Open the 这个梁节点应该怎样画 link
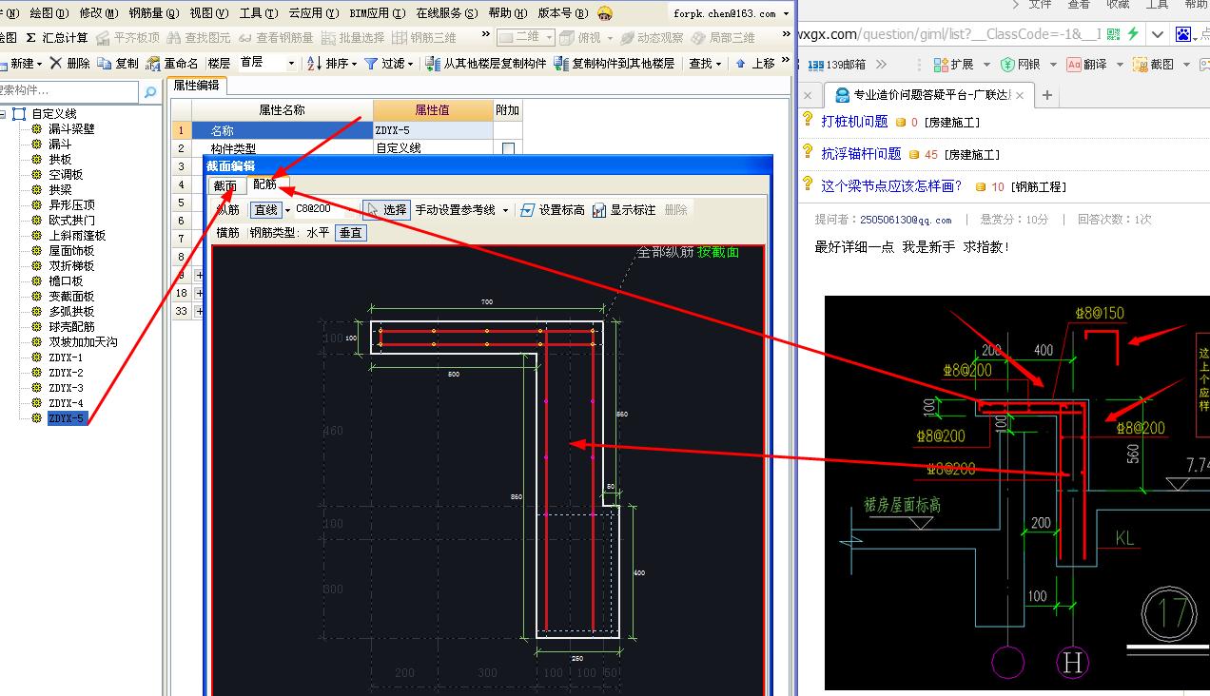Screen dimensions: 1210x696 (x=891, y=186)
